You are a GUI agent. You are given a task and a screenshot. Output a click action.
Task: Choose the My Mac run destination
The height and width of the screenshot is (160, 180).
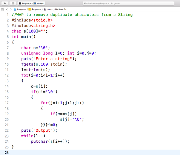coord(39,3)
